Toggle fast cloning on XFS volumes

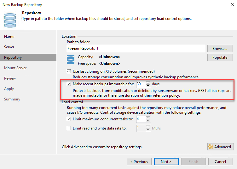pos(69,71)
